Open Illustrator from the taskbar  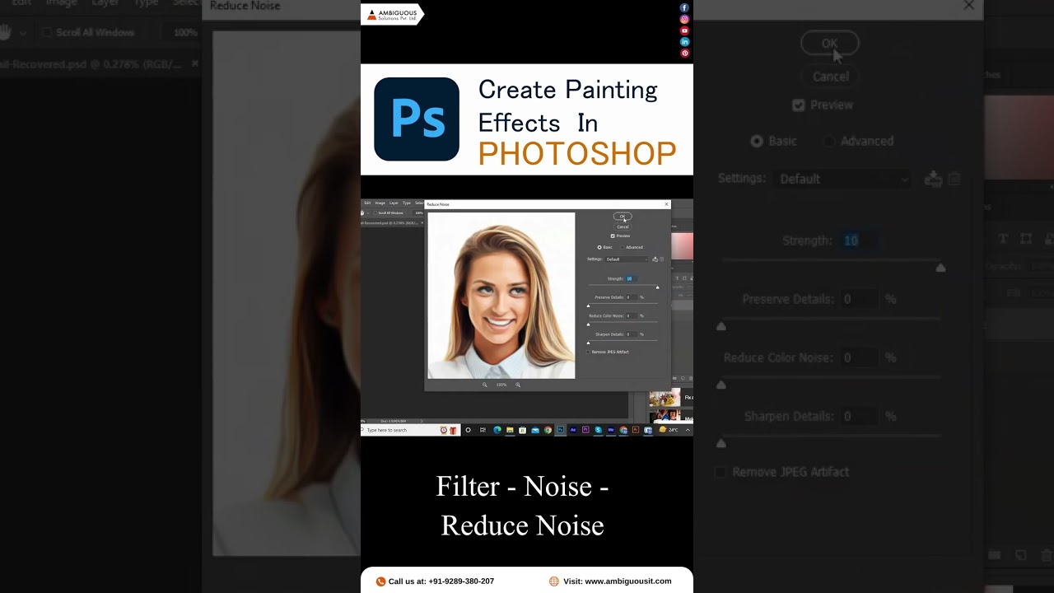[x=636, y=430]
